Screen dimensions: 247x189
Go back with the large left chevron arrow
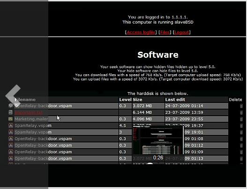(13, 95)
